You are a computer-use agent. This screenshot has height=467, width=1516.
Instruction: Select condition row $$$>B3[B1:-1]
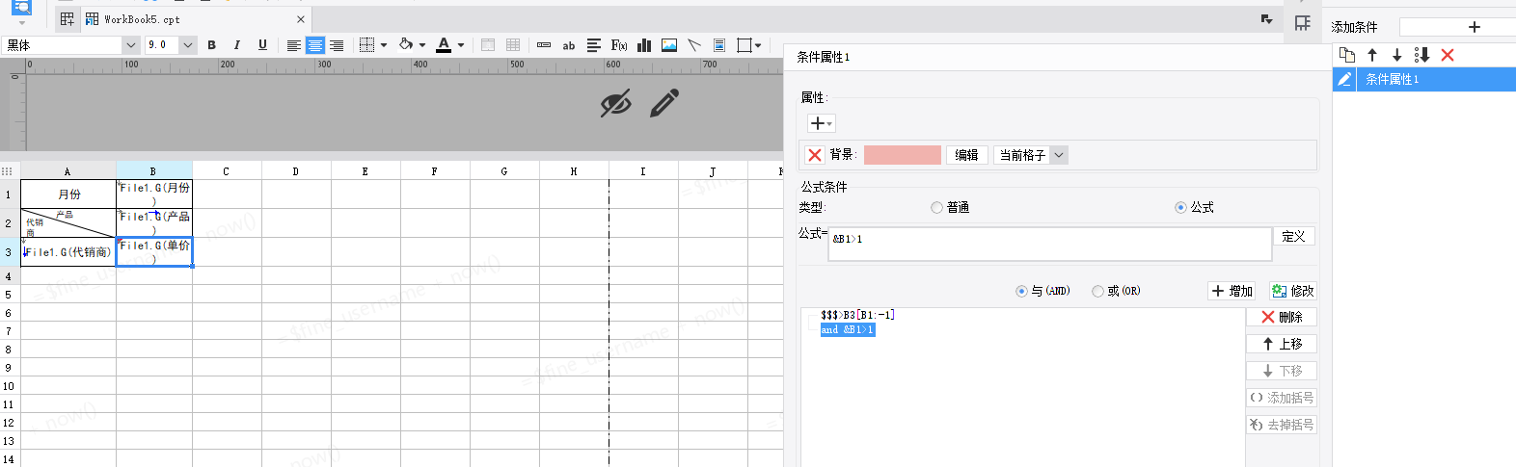(857, 315)
